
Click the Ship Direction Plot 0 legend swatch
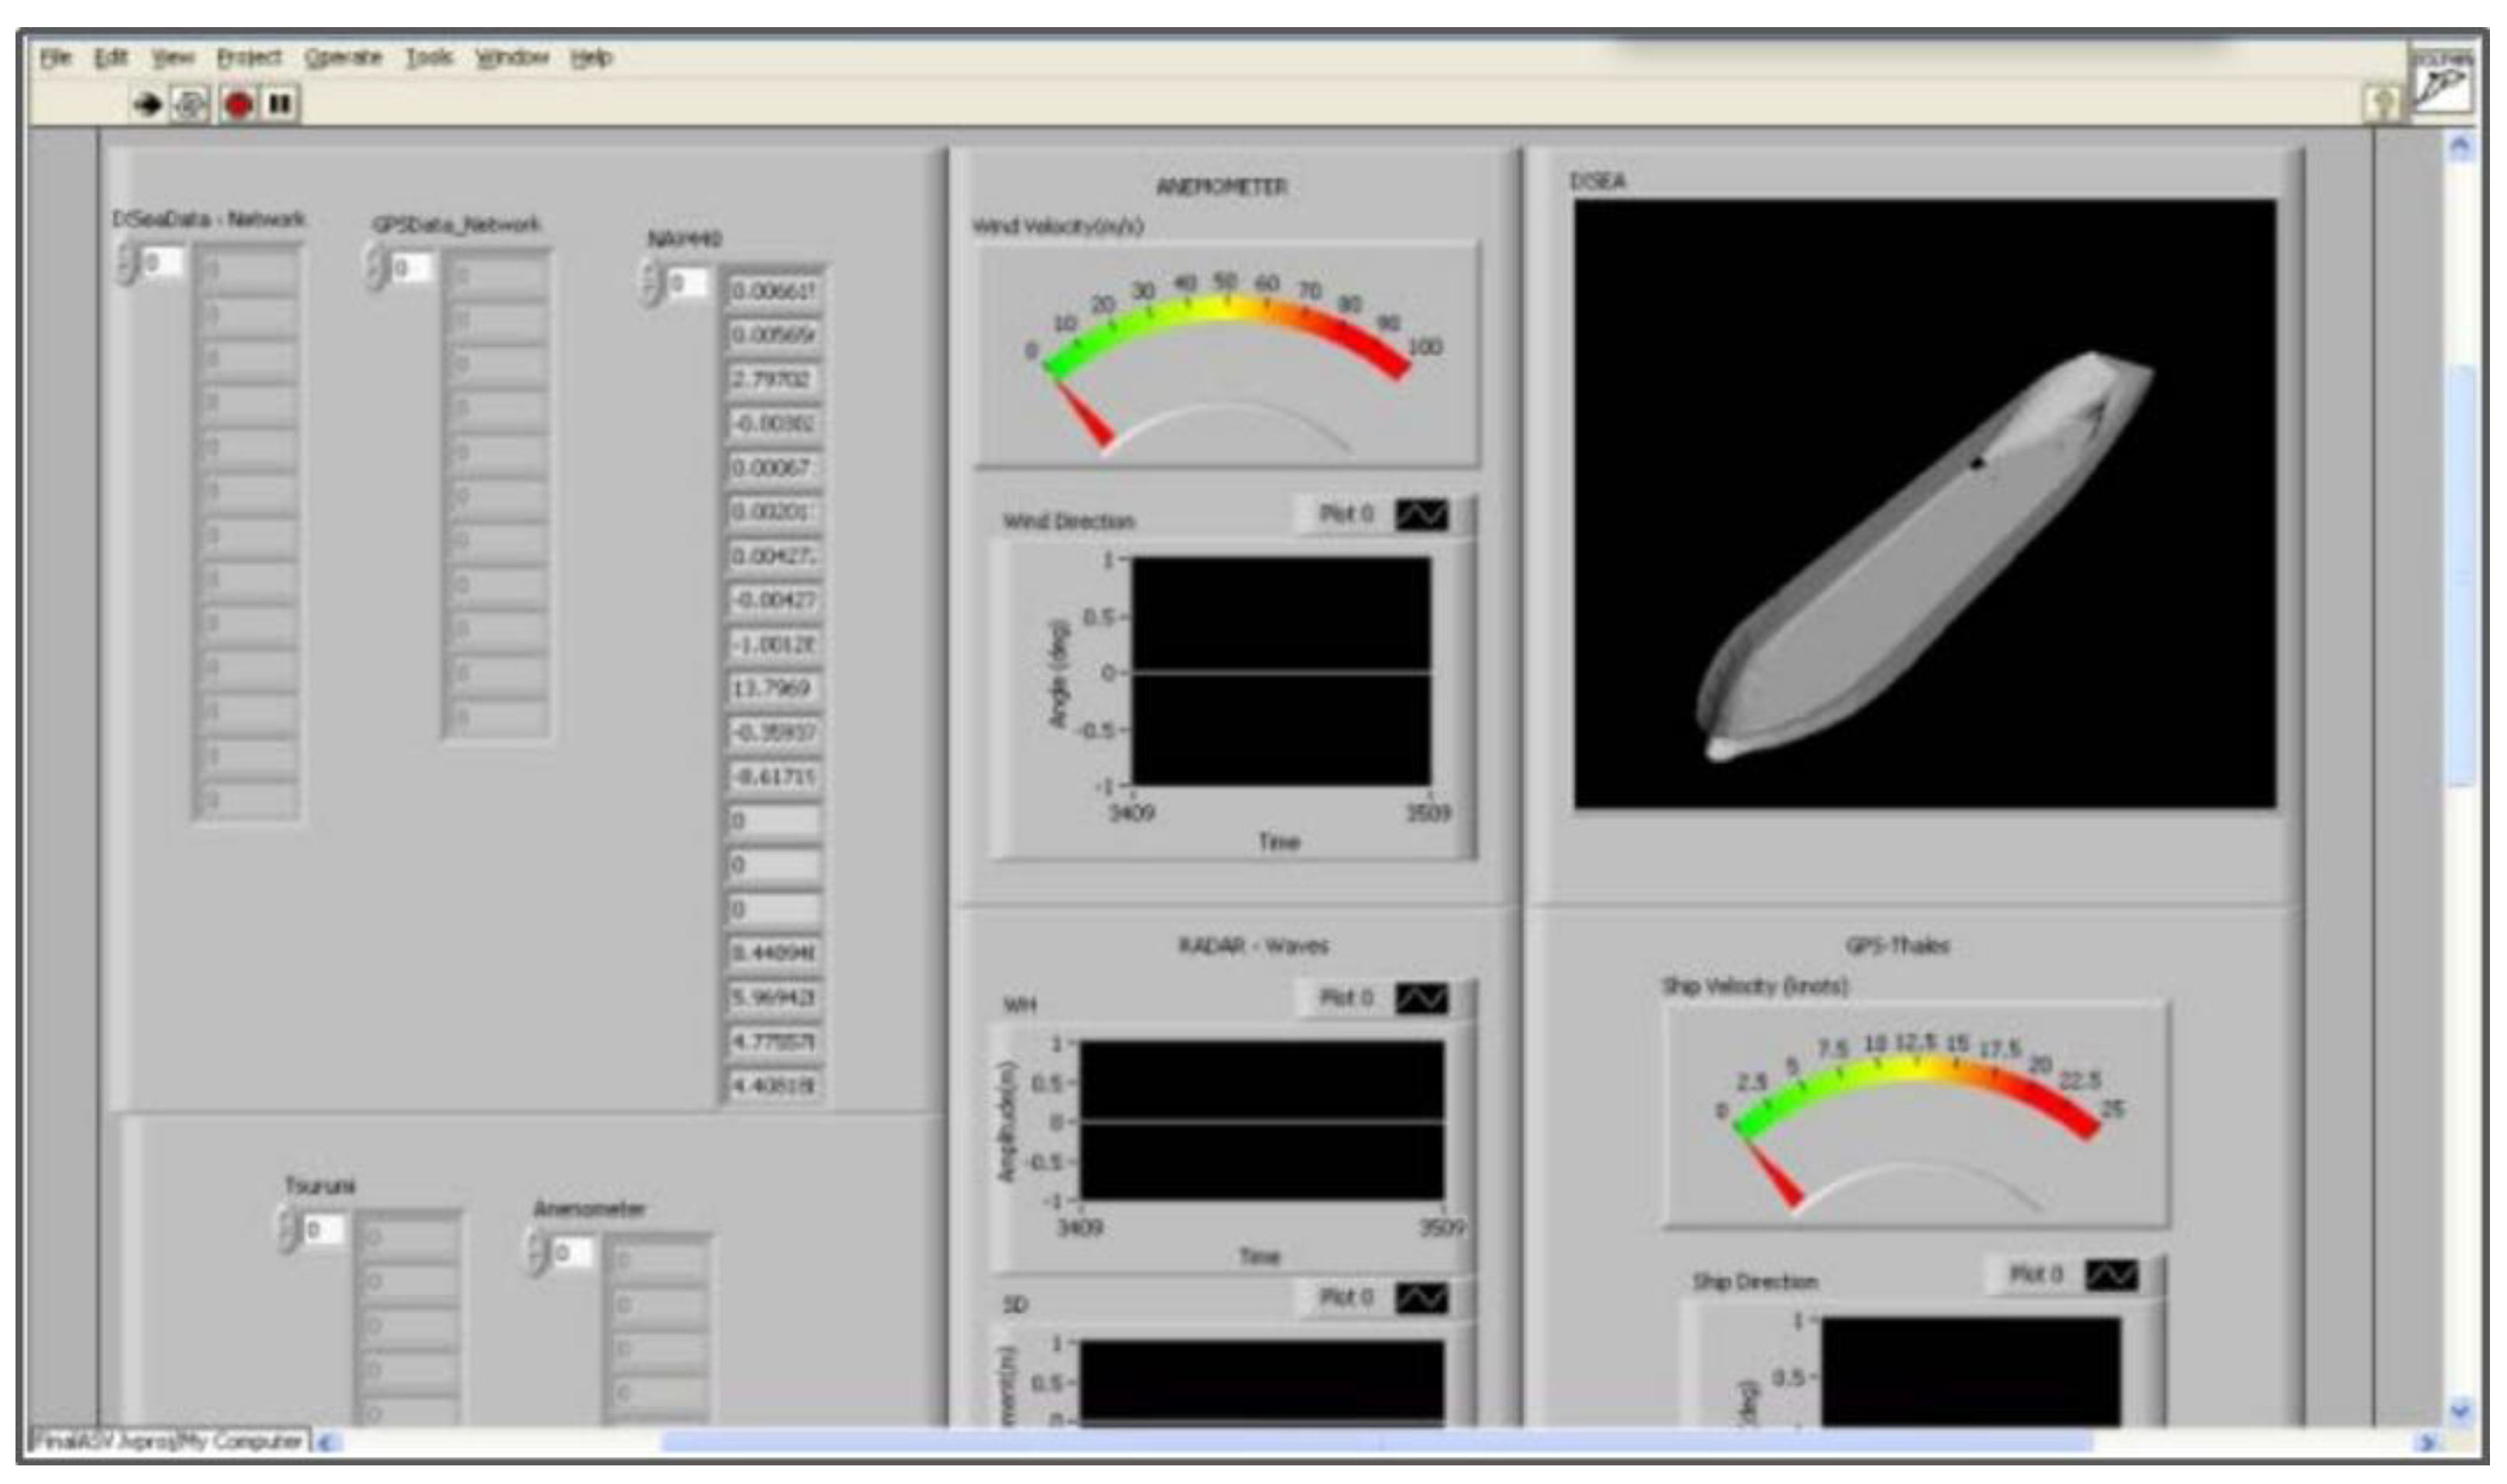(2112, 1275)
